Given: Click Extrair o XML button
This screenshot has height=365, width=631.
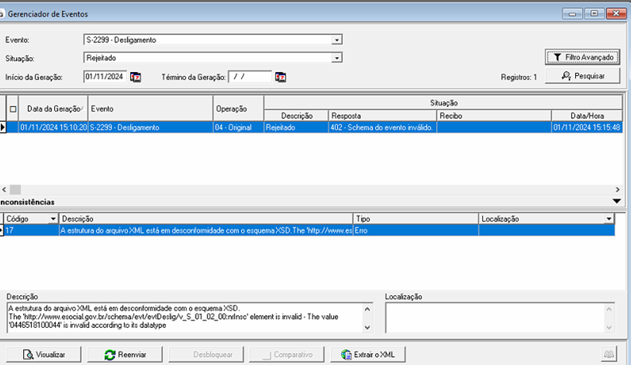Looking at the screenshot, I should pos(368,355).
